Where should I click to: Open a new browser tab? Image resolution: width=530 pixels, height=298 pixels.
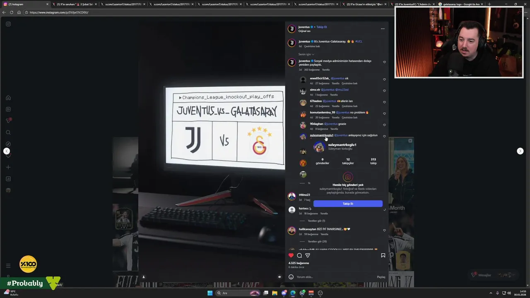coord(489,4)
